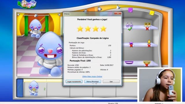The height and width of the screenshot is (104, 185).
Task: Select the yellow mouth item on bottom shelf
Action: click(147, 62)
